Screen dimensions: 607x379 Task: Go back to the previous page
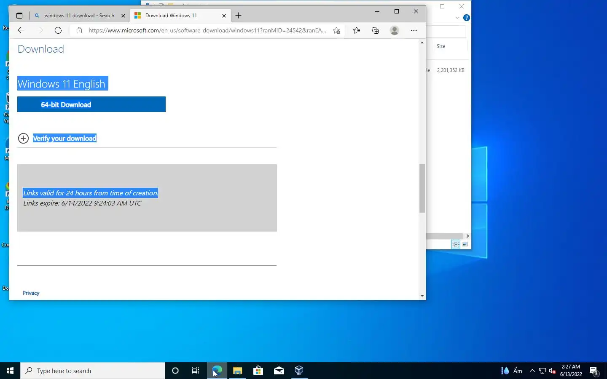coord(21,30)
